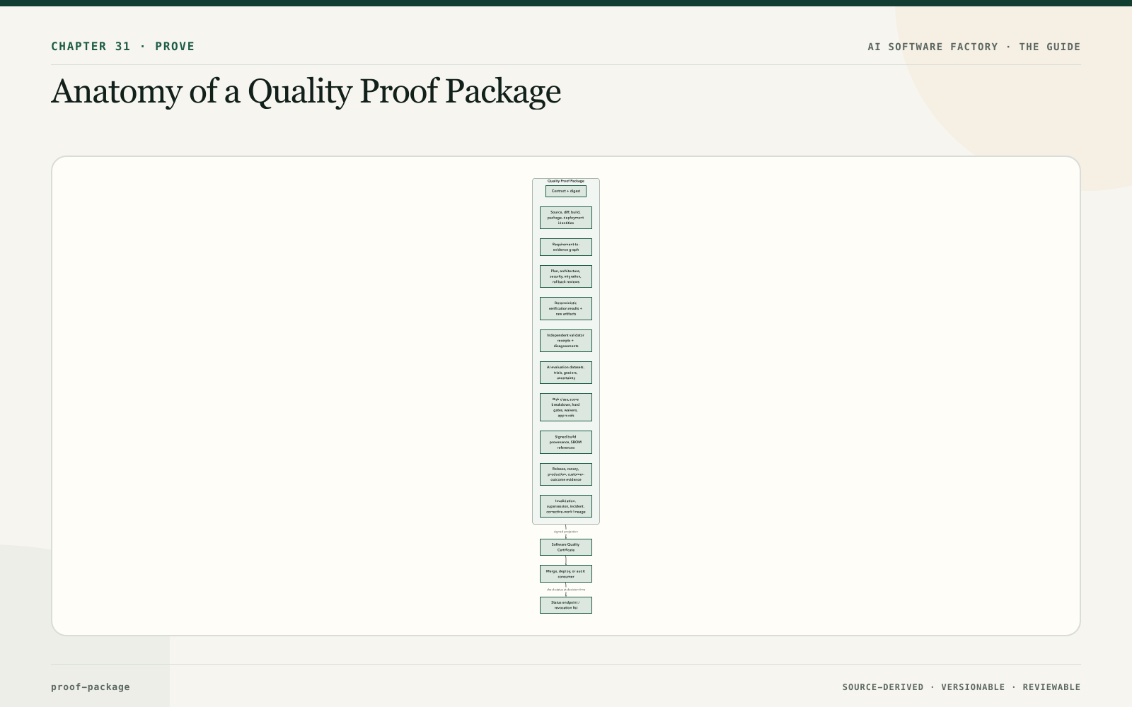Click the 'signed projection' edge label

click(566, 532)
